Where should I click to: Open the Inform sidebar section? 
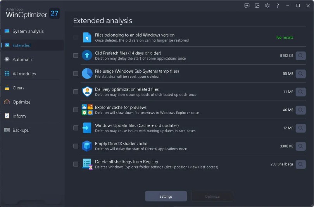(x=33, y=116)
